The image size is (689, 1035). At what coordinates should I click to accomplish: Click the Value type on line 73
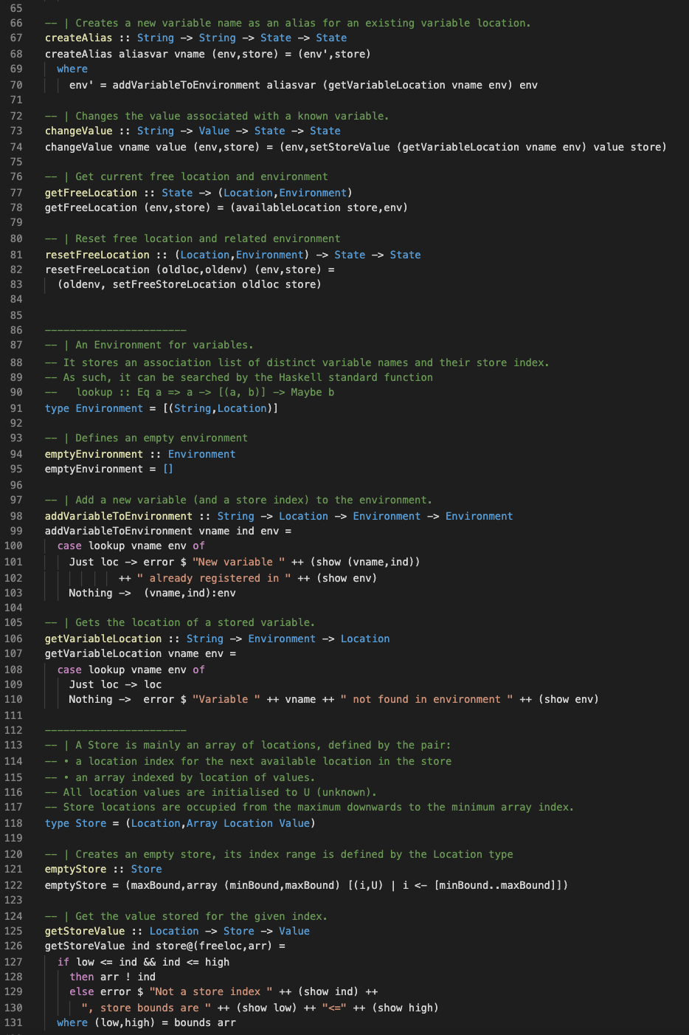[215, 131]
